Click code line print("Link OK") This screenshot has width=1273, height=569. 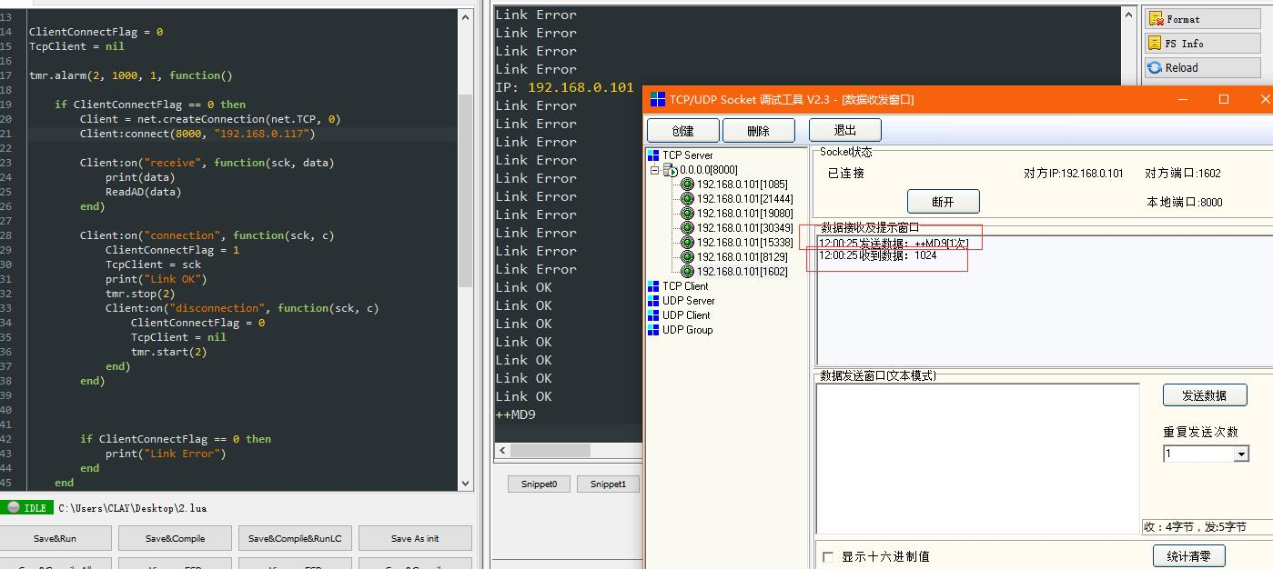tap(156, 279)
